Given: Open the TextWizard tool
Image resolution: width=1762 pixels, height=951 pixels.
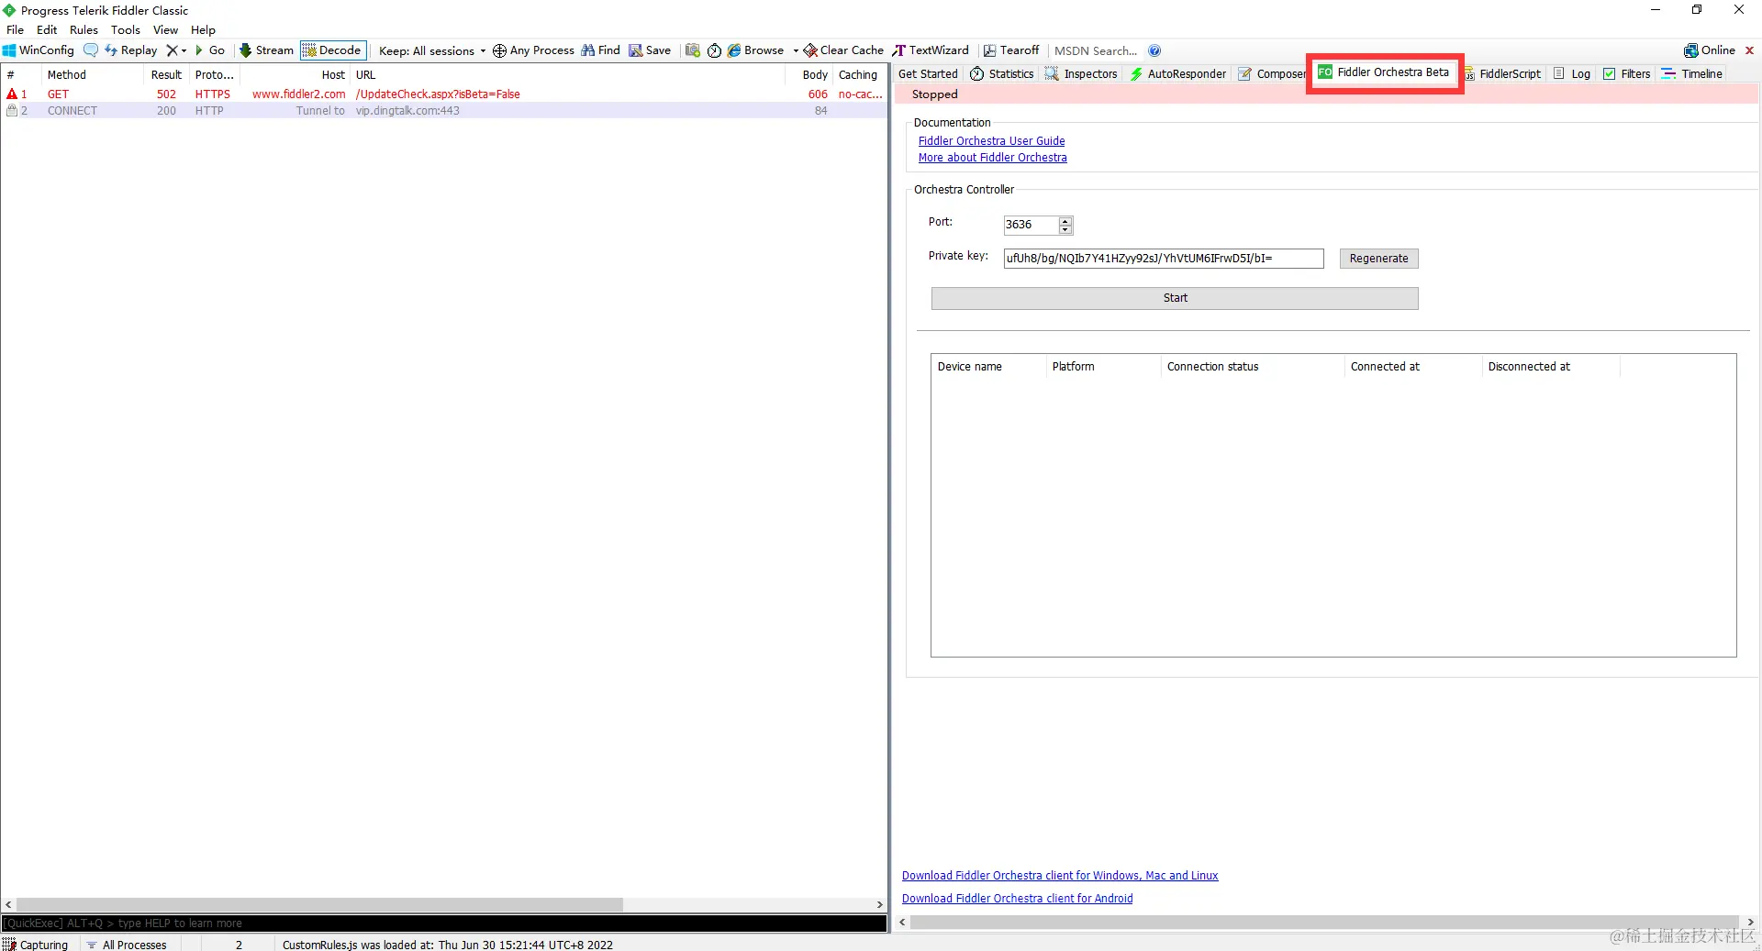Looking at the screenshot, I should pyautogui.click(x=931, y=50).
